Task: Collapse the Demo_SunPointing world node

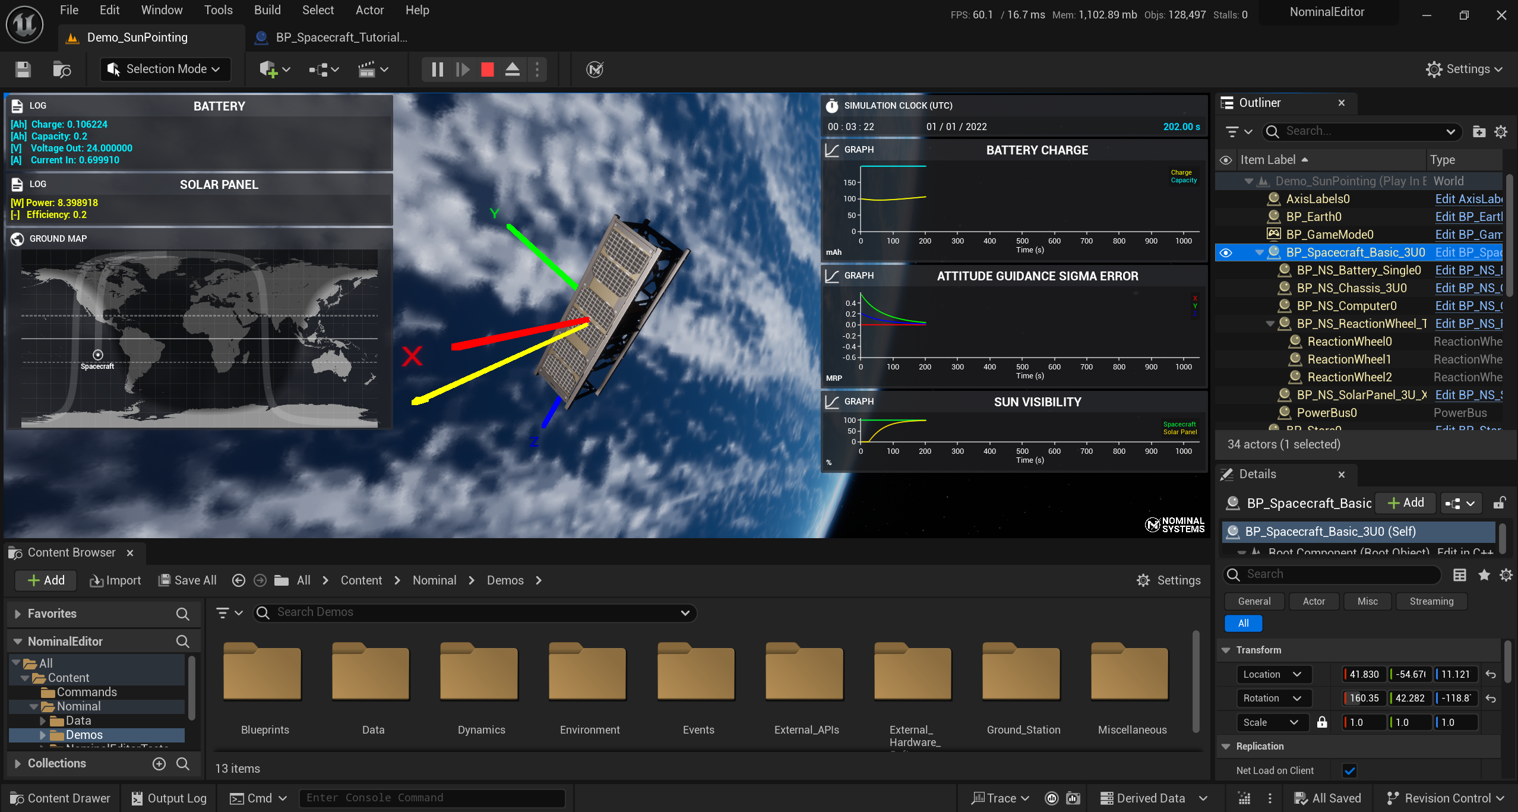Action: tap(1249, 181)
